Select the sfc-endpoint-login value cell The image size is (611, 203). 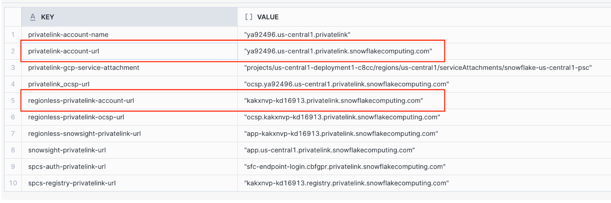click(x=345, y=167)
